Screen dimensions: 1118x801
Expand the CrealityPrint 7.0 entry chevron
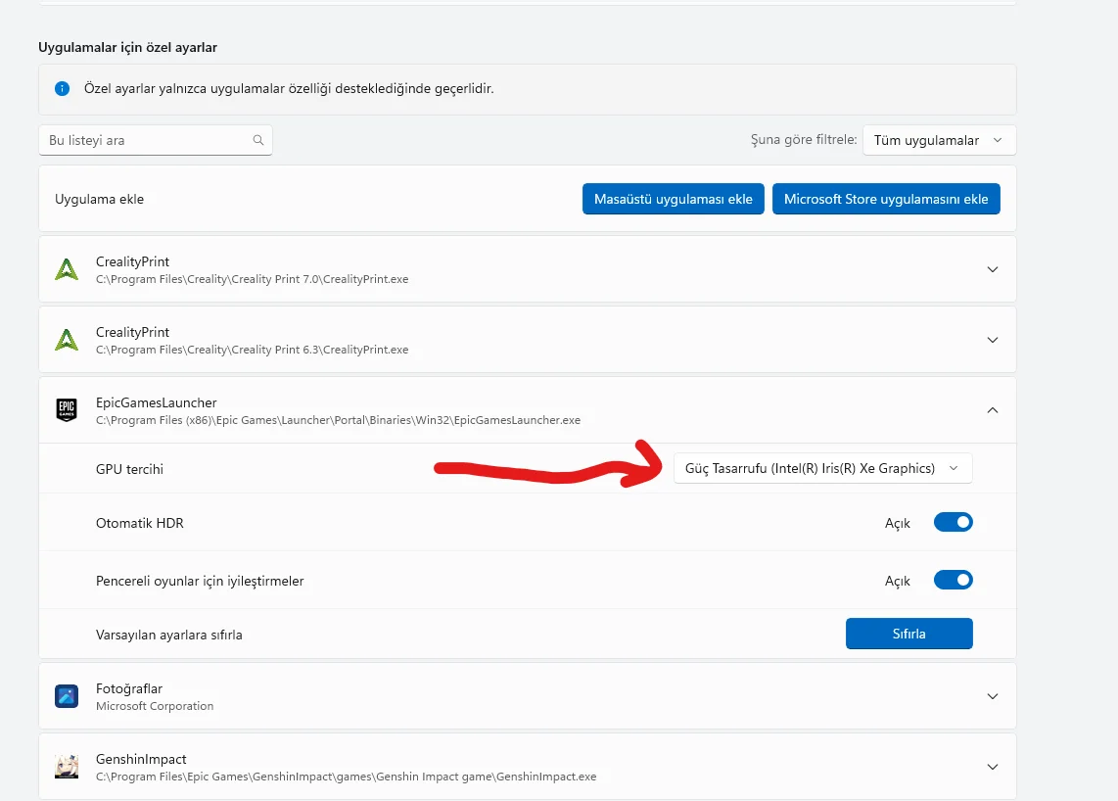pyautogui.click(x=993, y=269)
